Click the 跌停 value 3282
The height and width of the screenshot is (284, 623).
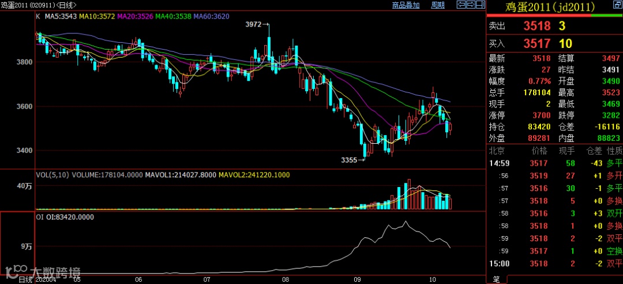click(x=611, y=116)
